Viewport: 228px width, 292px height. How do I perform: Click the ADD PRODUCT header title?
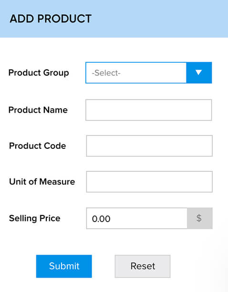(51, 19)
